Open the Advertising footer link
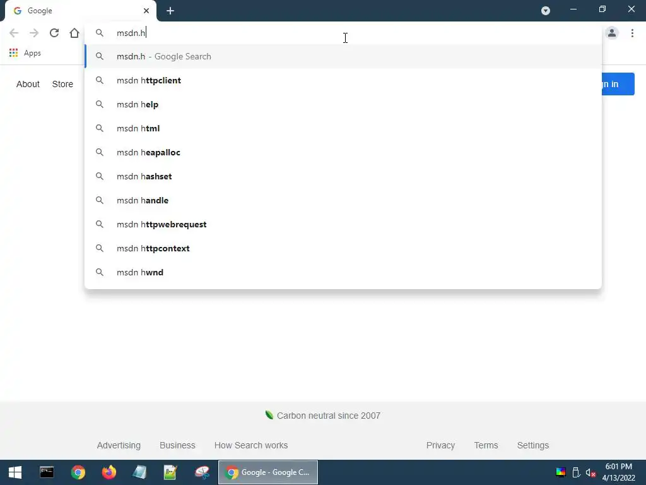646x485 pixels. (119, 445)
